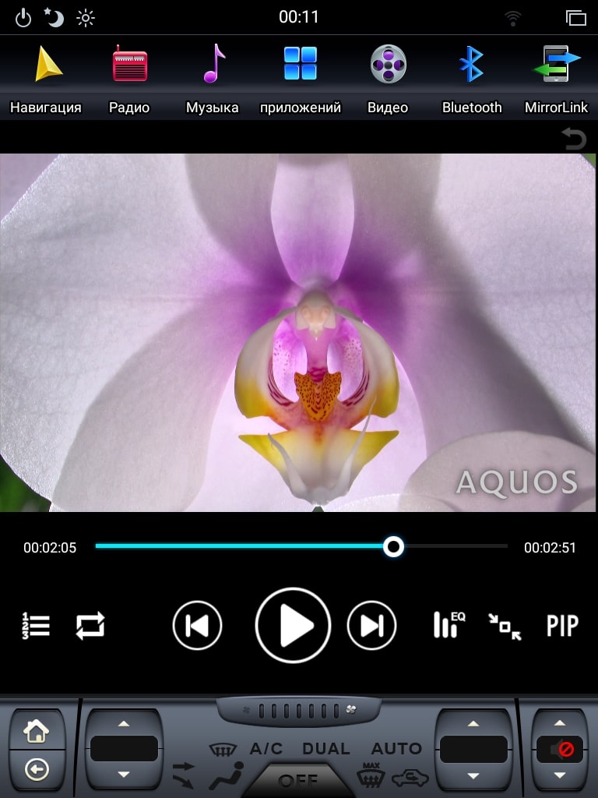
Task: Enable PIP picture-in-picture mode
Action: point(562,626)
